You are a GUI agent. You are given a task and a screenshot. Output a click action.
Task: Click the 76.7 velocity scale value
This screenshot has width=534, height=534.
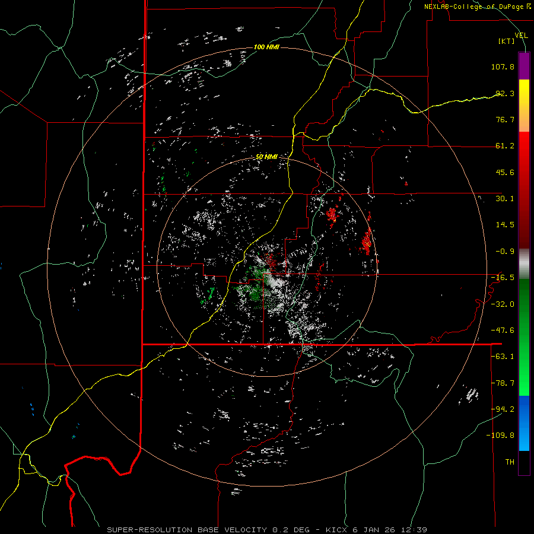(505, 119)
